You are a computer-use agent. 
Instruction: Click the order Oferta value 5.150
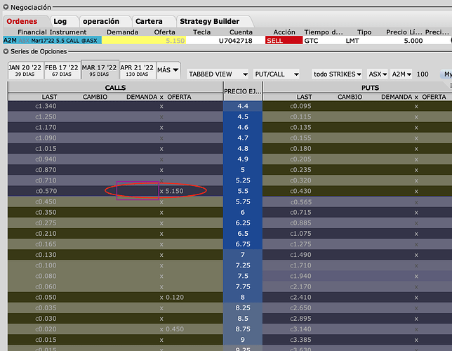point(175,41)
